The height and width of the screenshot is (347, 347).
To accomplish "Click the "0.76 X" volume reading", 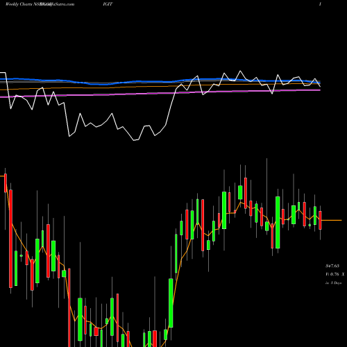I will [337, 274].
